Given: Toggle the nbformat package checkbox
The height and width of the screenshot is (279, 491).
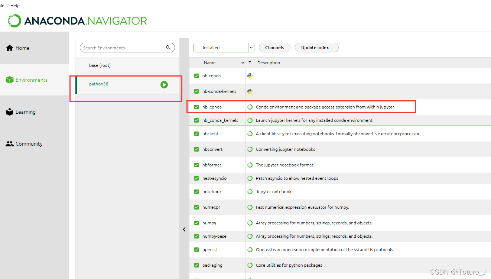Looking at the screenshot, I should (x=196, y=165).
